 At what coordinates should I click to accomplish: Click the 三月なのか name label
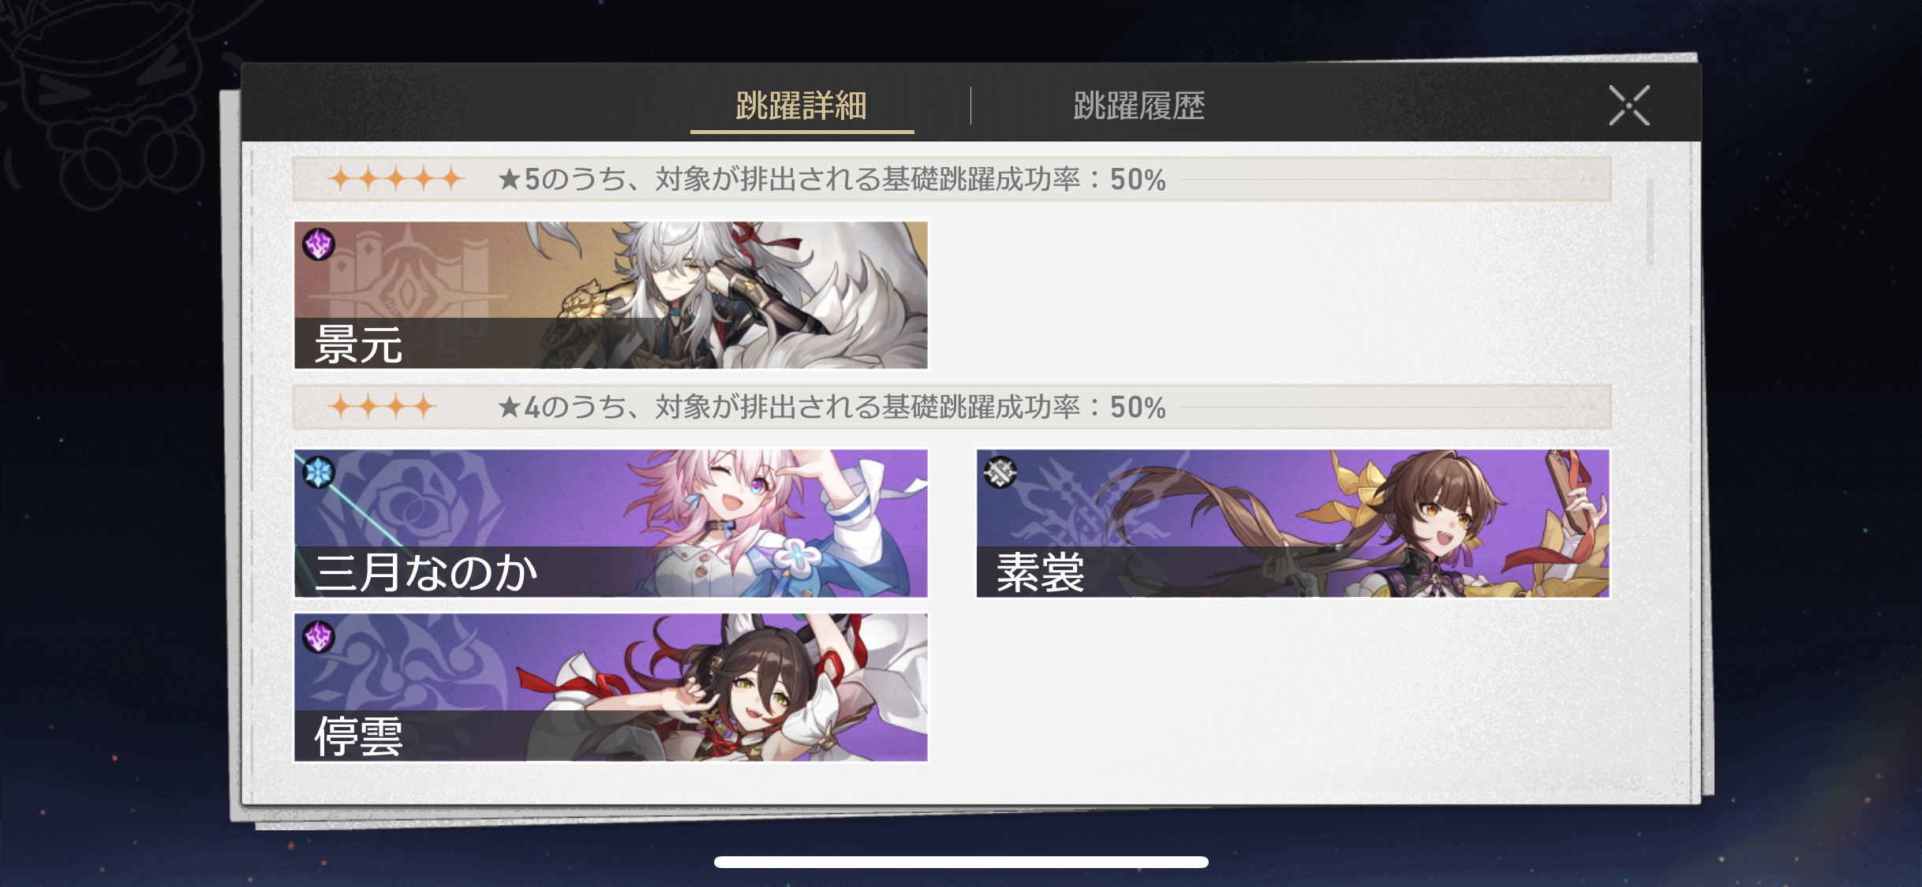pos(426,572)
